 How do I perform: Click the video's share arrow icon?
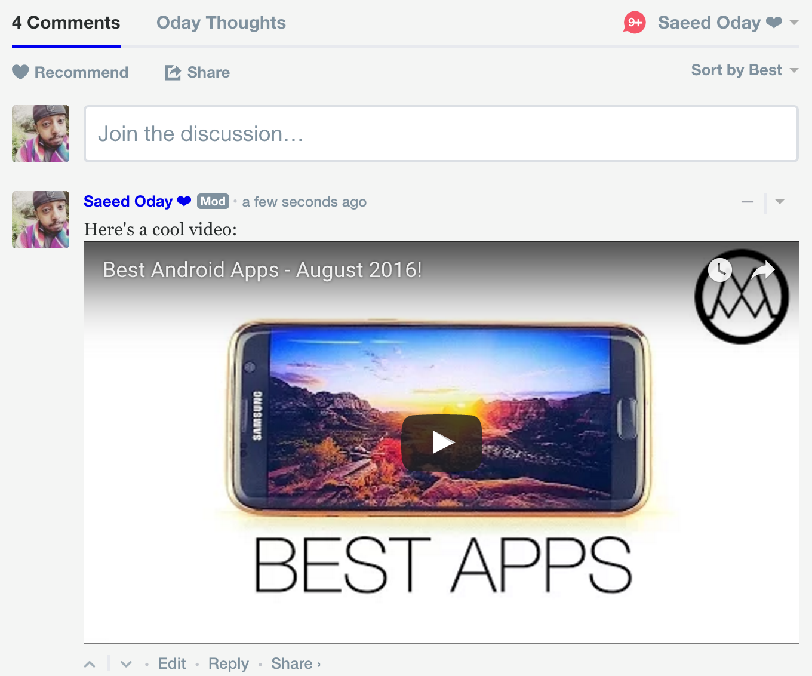(x=763, y=271)
